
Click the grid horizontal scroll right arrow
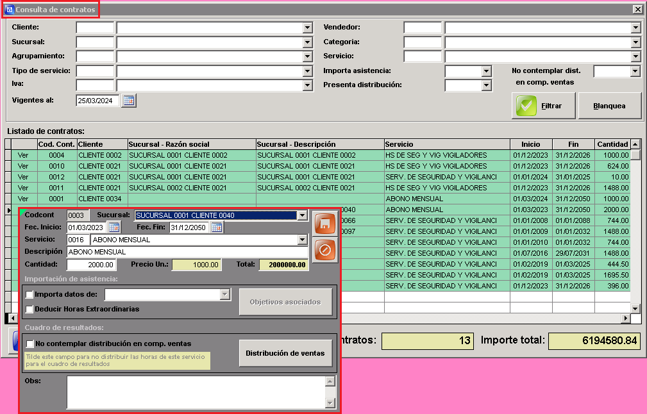pos(626,319)
